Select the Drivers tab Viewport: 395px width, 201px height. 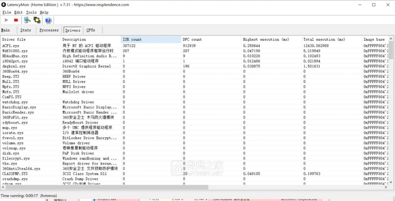[x=73, y=30]
